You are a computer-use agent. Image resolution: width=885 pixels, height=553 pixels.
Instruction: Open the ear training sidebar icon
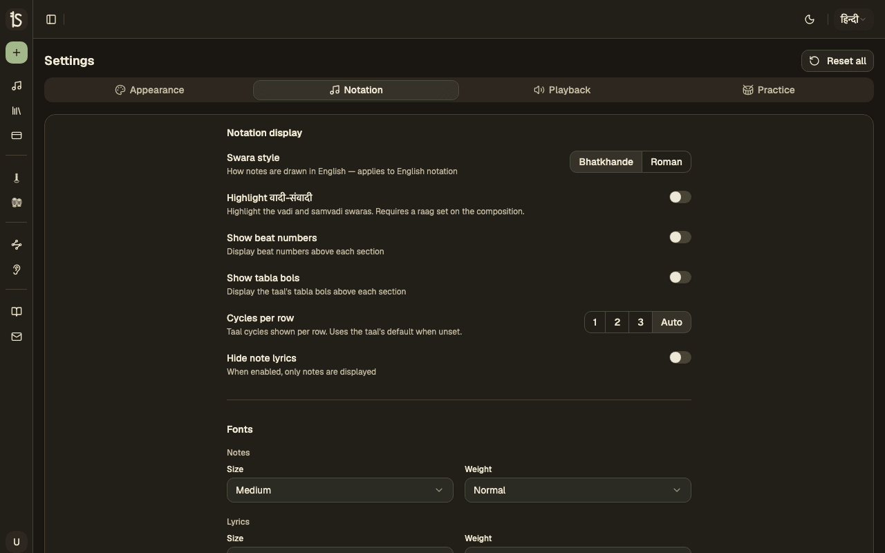point(17,270)
